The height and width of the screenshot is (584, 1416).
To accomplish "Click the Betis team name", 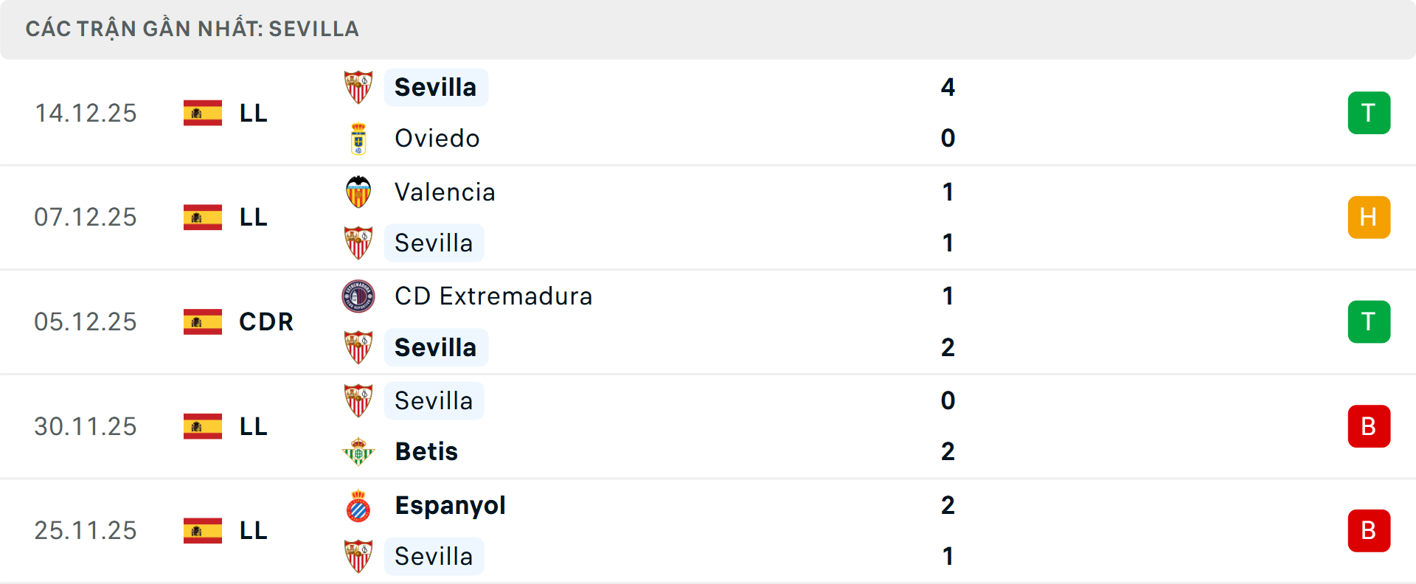I will [426, 451].
